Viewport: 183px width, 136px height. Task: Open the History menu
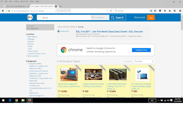(17, 1)
